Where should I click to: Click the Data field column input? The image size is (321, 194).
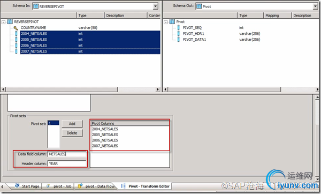pos(67,154)
